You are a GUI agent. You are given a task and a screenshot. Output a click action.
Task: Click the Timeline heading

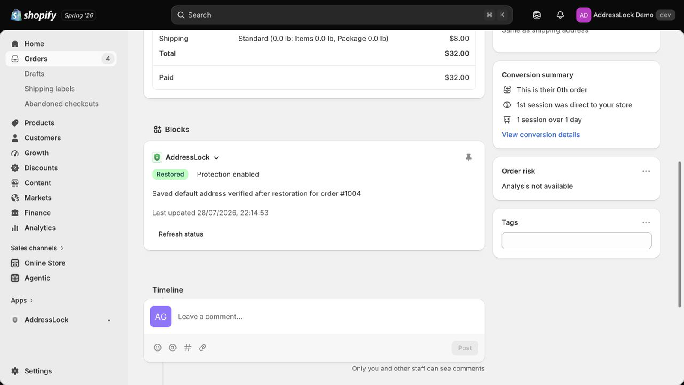click(168, 290)
